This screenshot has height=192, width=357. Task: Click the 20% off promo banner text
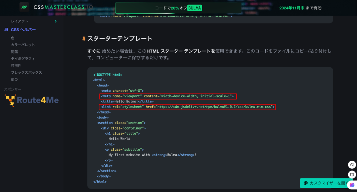[171, 8]
